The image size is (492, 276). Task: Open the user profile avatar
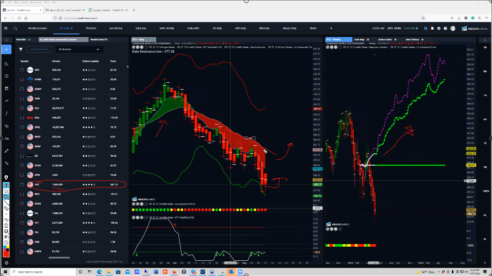click(x=453, y=28)
